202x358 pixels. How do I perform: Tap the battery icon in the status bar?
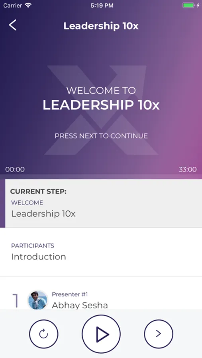click(x=188, y=6)
